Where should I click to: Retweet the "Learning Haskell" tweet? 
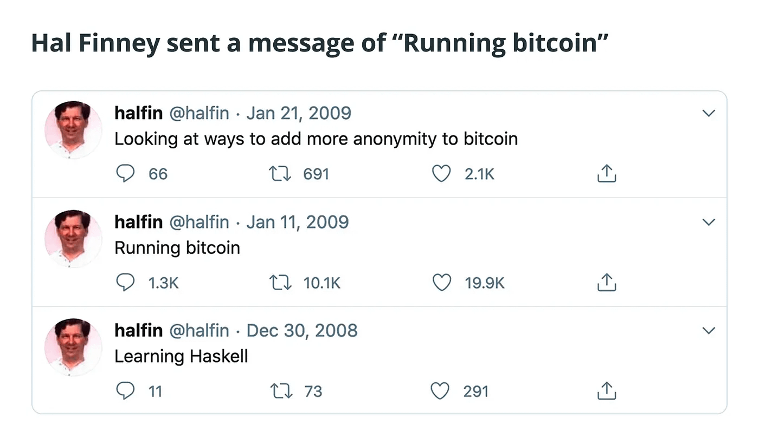(x=280, y=391)
